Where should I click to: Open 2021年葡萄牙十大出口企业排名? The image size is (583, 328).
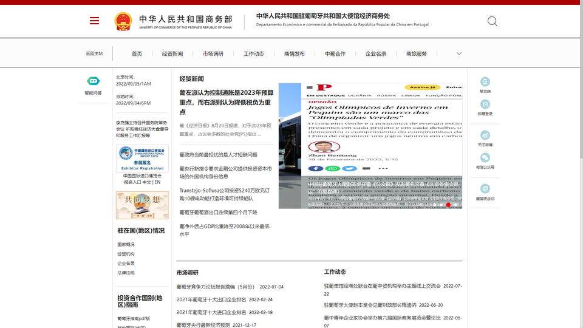pos(211,299)
